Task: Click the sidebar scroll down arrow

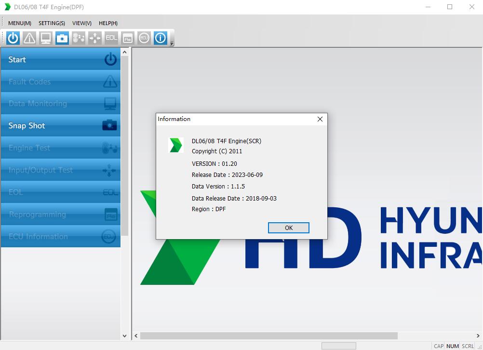Action: click(124, 336)
